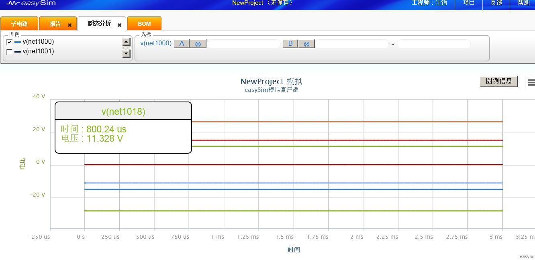Viewport: 535px width, 260px height.
Task: Click the chart title NewProject 模拟
Action: (271, 81)
